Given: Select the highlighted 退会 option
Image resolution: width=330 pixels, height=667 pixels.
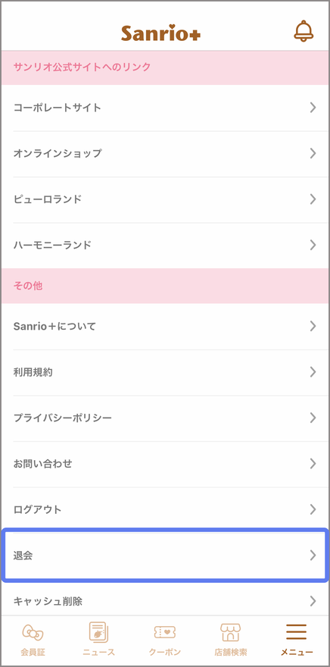Looking at the screenshot, I should 165,555.
